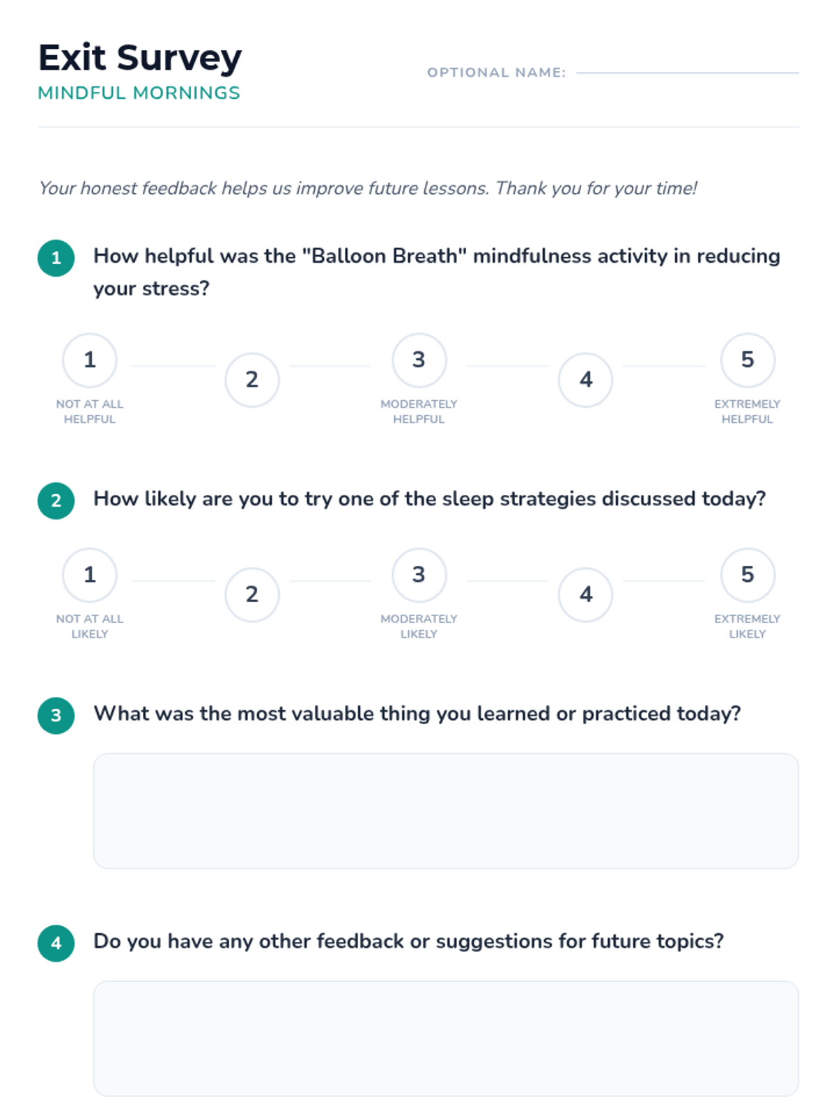The height and width of the screenshot is (1115, 836).
Task: Click the Exit Survey heading
Action: click(140, 57)
